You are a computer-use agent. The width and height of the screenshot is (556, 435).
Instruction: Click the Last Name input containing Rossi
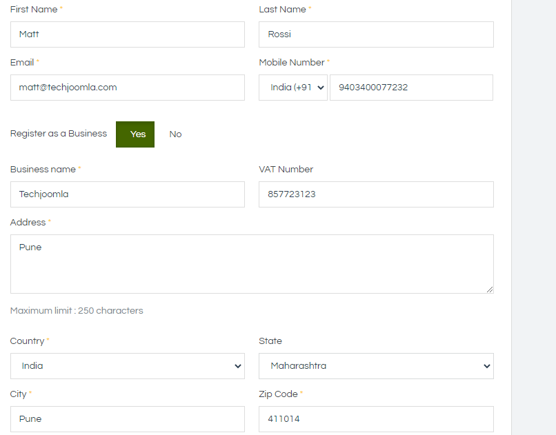(376, 34)
